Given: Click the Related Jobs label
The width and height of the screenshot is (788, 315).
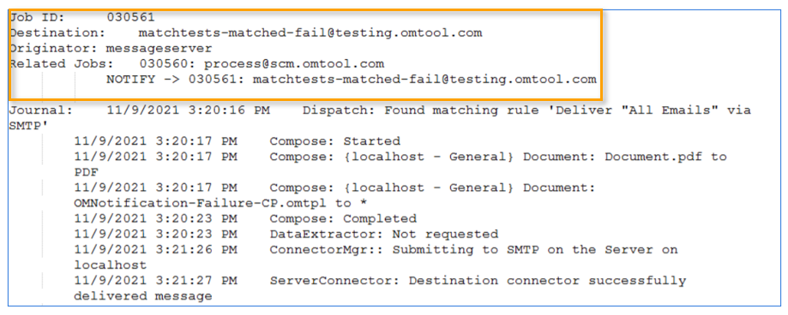Looking at the screenshot, I should pyautogui.click(x=62, y=64).
